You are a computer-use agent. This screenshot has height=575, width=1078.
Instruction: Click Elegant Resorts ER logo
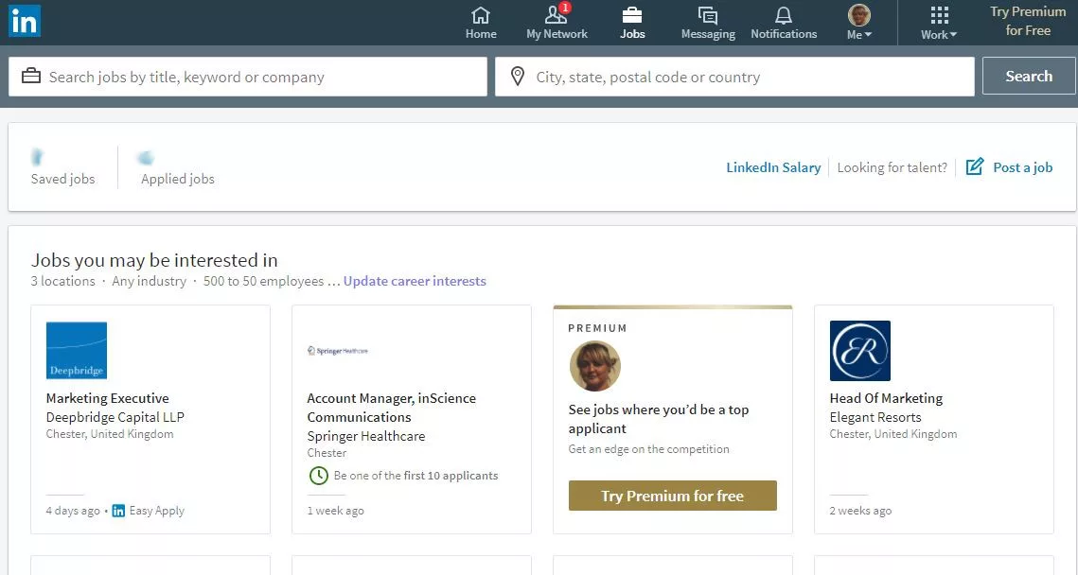[x=860, y=350]
